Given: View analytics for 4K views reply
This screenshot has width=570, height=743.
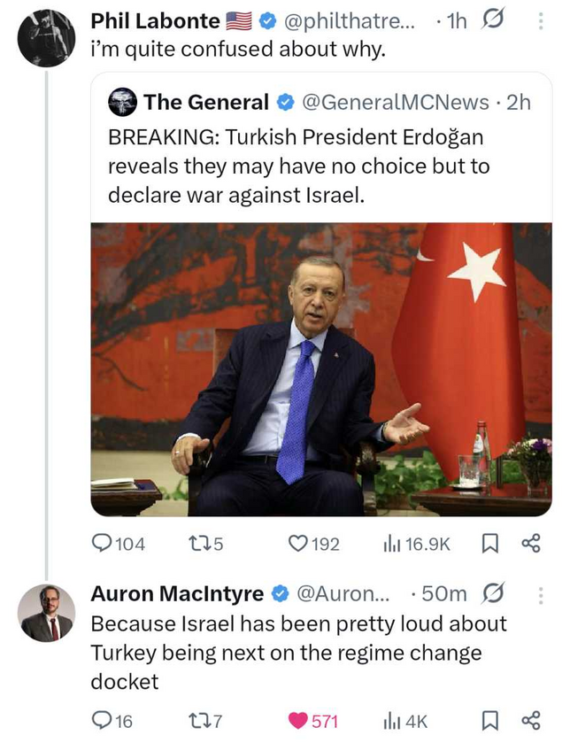Looking at the screenshot, I should coord(391,721).
